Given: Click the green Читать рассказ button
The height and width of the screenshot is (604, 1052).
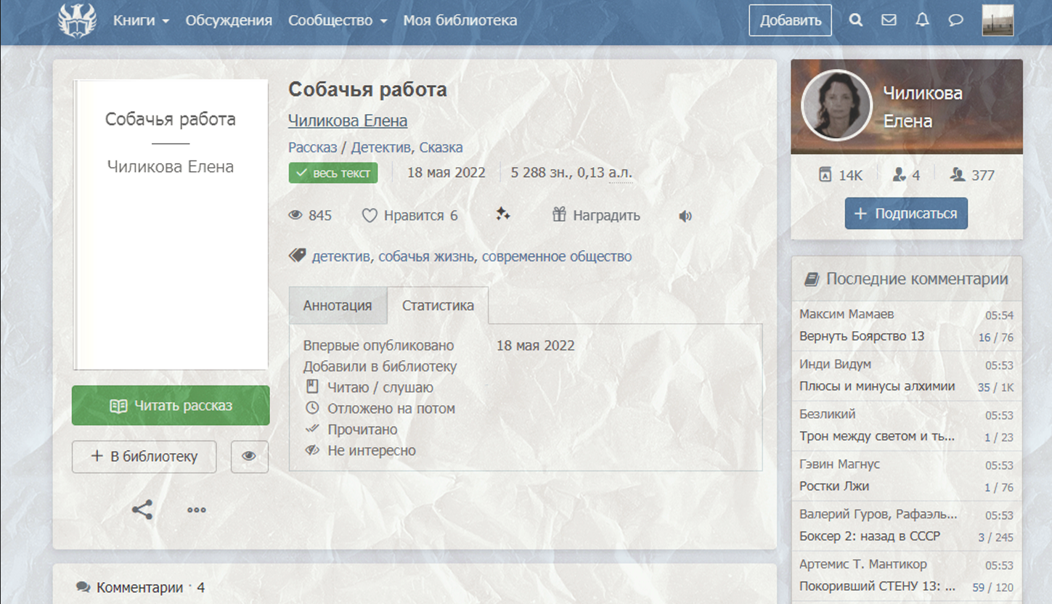Looking at the screenshot, I should (x=171, y=406).
